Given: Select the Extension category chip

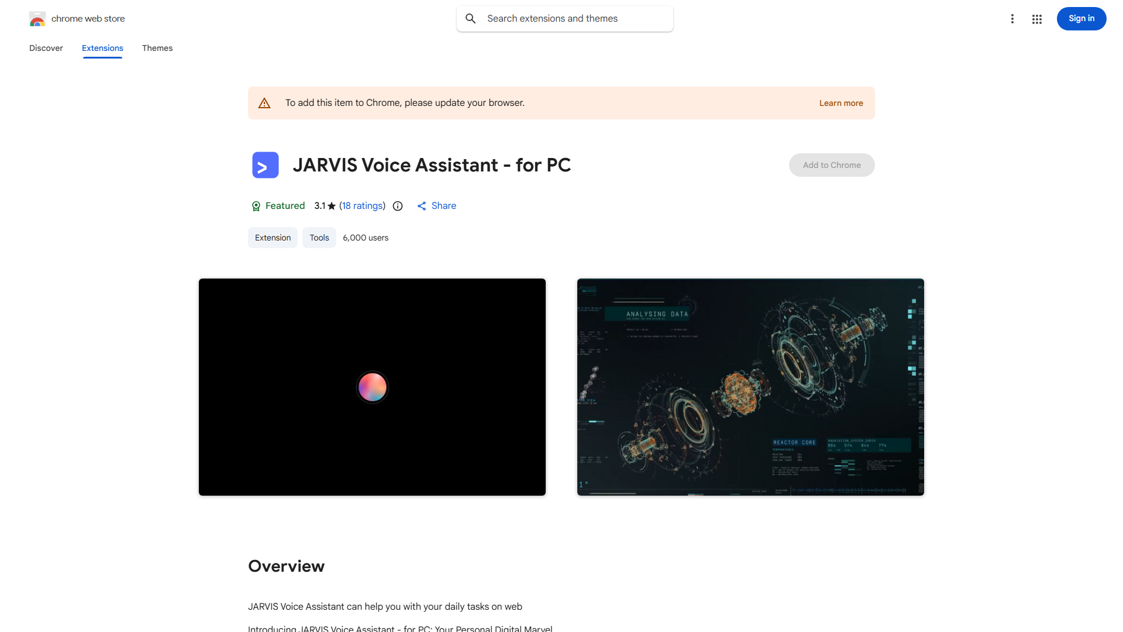Looking at the screenshot, I should coord(273,238).
